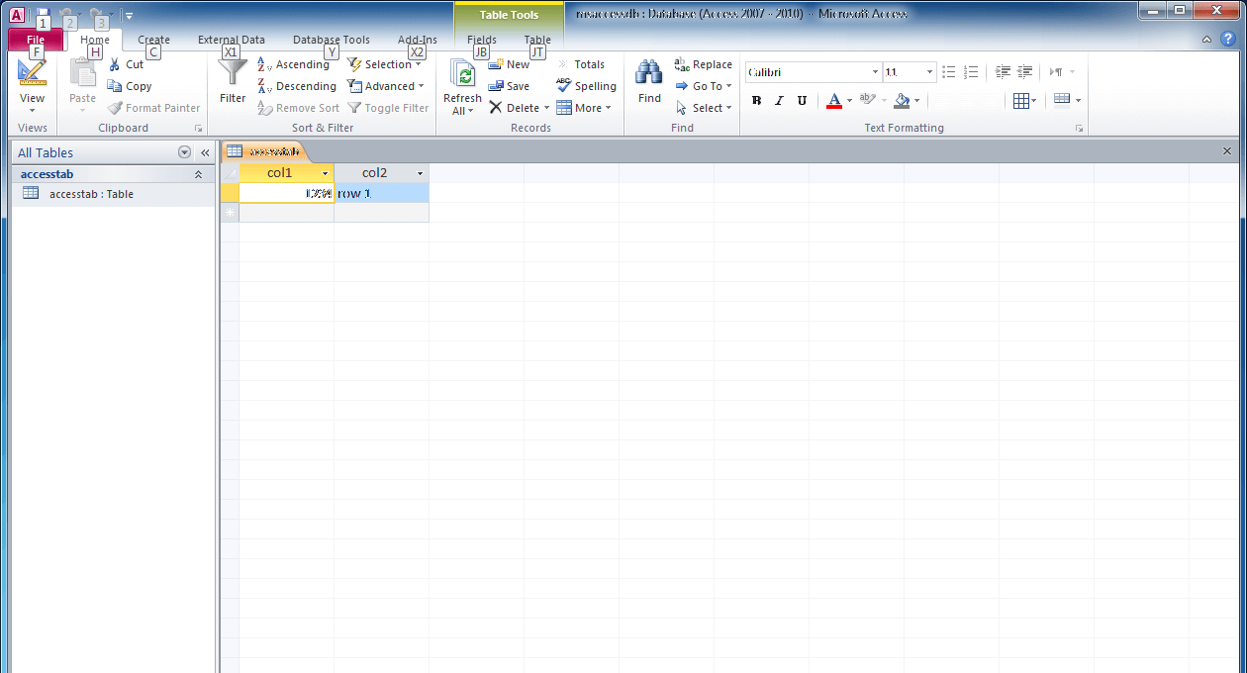Viewport: 1247px width, 673px height.
Task: Switch to the Create ribbon tab
Action: (153, 40)
